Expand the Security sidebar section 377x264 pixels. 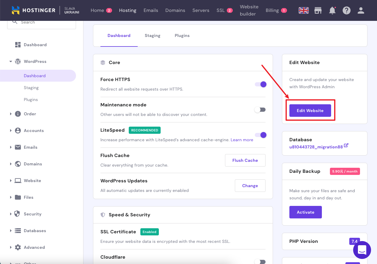(11, 214)
